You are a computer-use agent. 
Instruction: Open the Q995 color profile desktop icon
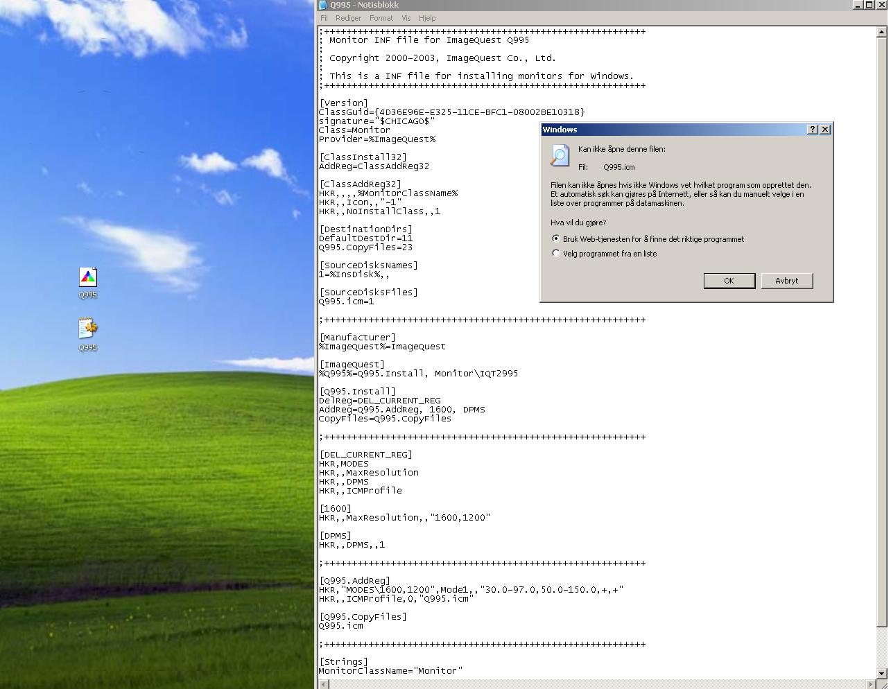[87, 278]
